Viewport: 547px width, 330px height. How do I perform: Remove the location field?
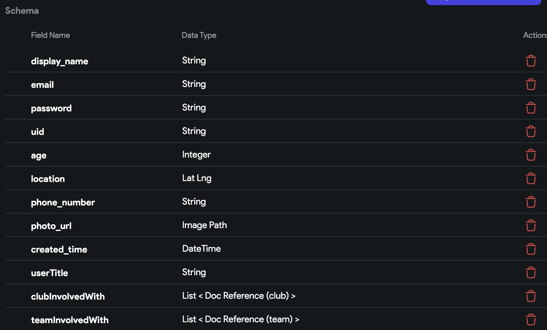point(531,178)
